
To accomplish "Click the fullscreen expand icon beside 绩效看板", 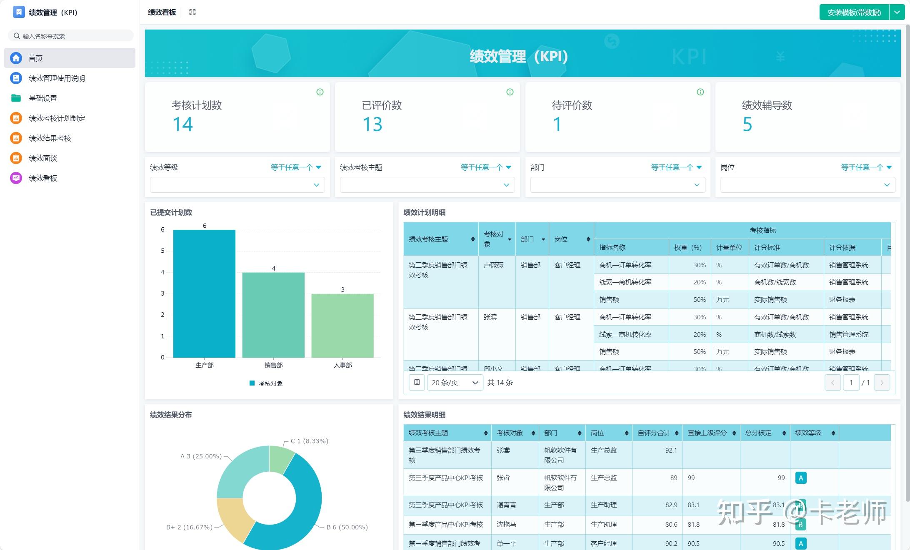I will 192,12.
